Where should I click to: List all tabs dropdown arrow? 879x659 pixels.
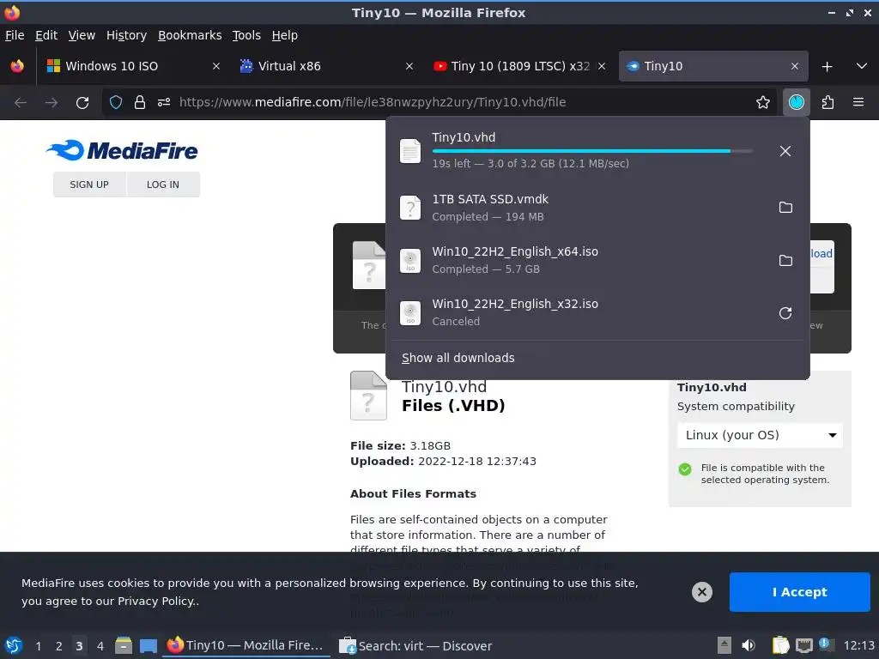(862, 66)
